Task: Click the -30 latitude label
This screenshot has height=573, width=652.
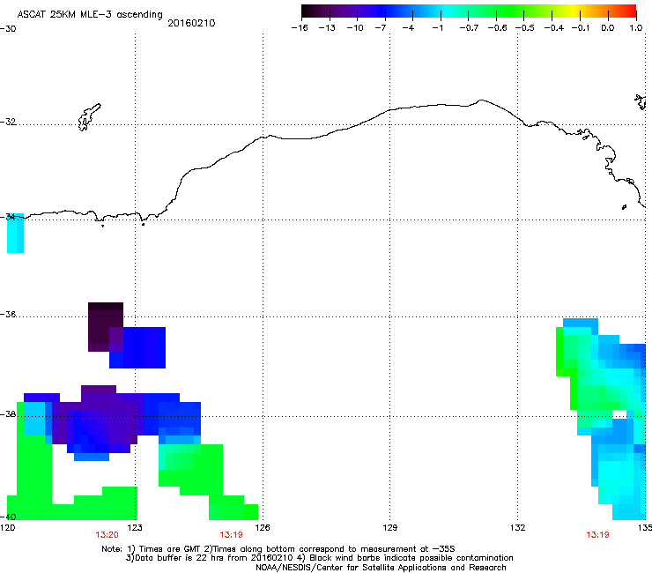Action: [x=8, y=29]
